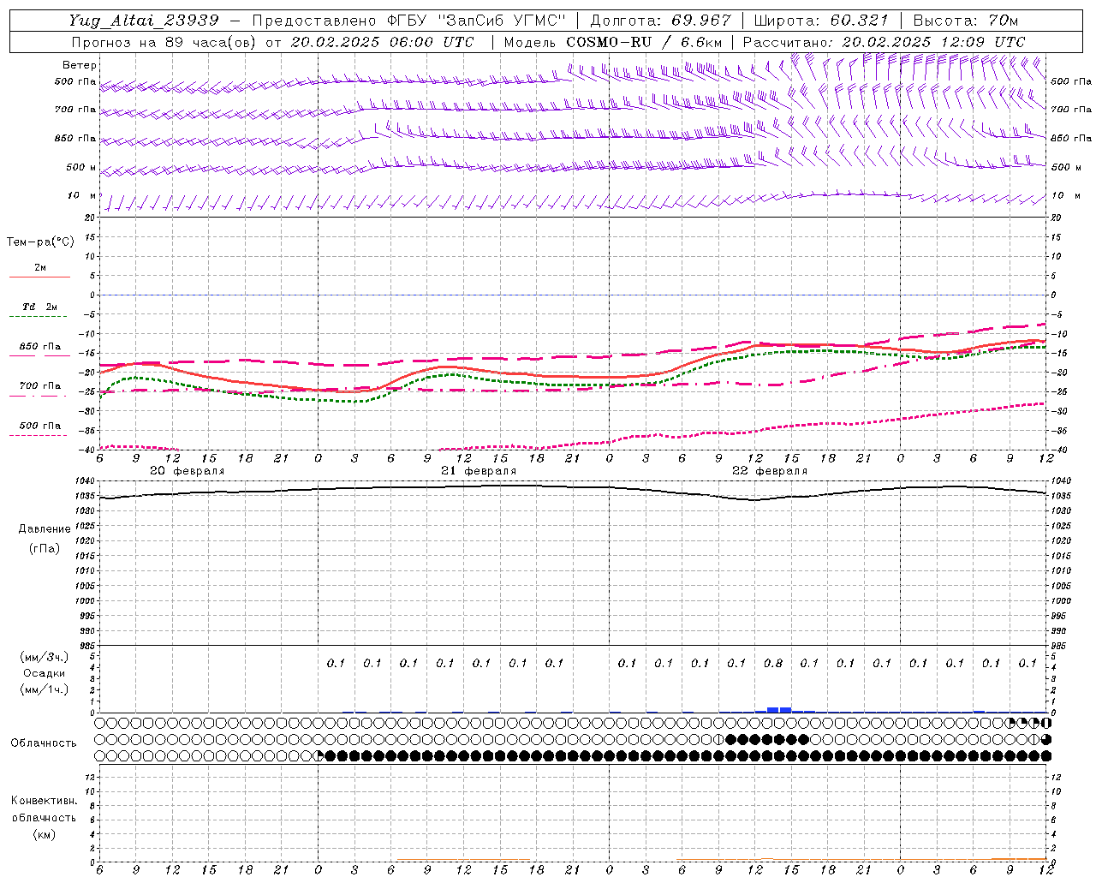This screenshot has width=1096, height=877.
Task: Click the 21 февраля date label
Action: [478, 471]
